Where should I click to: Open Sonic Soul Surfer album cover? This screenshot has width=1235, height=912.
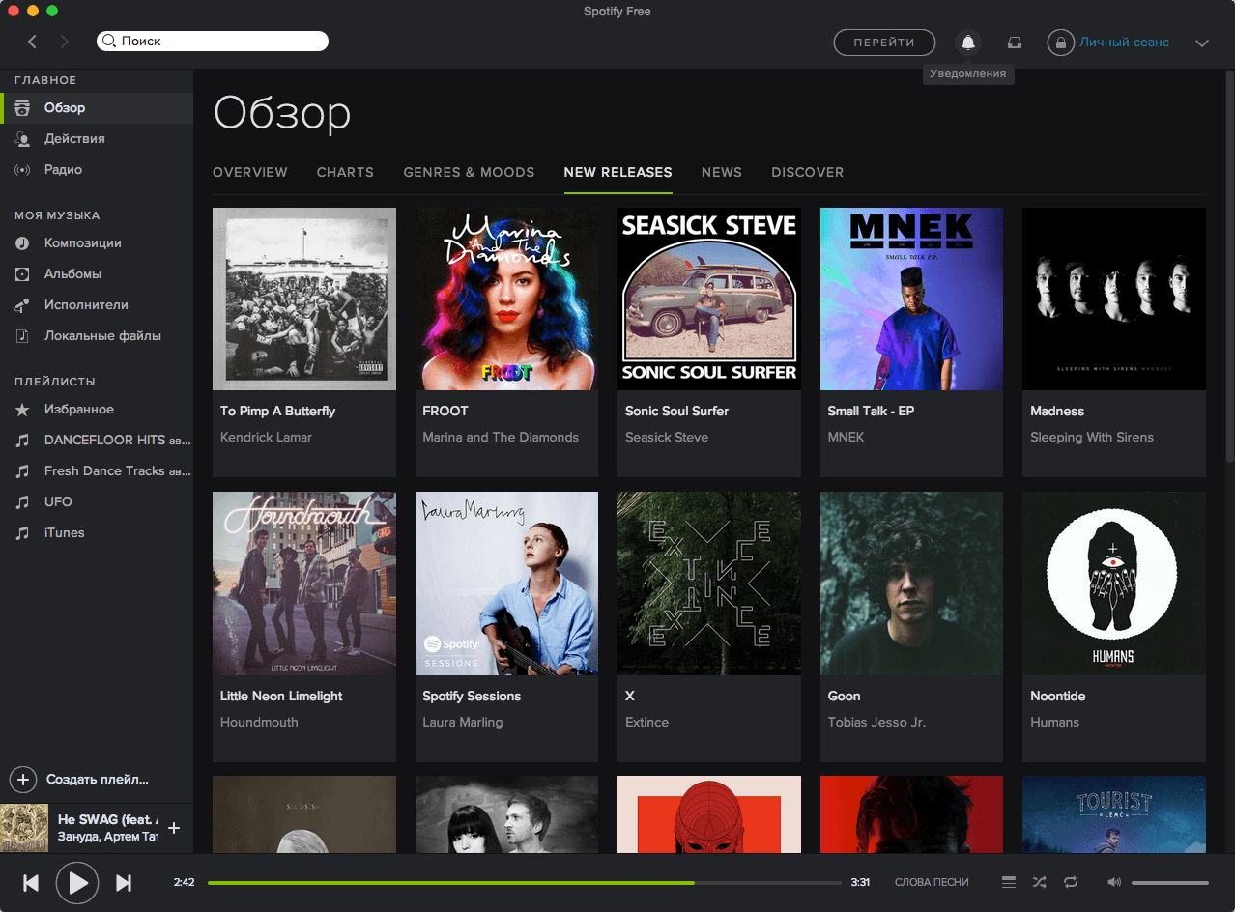pos(709,299)
